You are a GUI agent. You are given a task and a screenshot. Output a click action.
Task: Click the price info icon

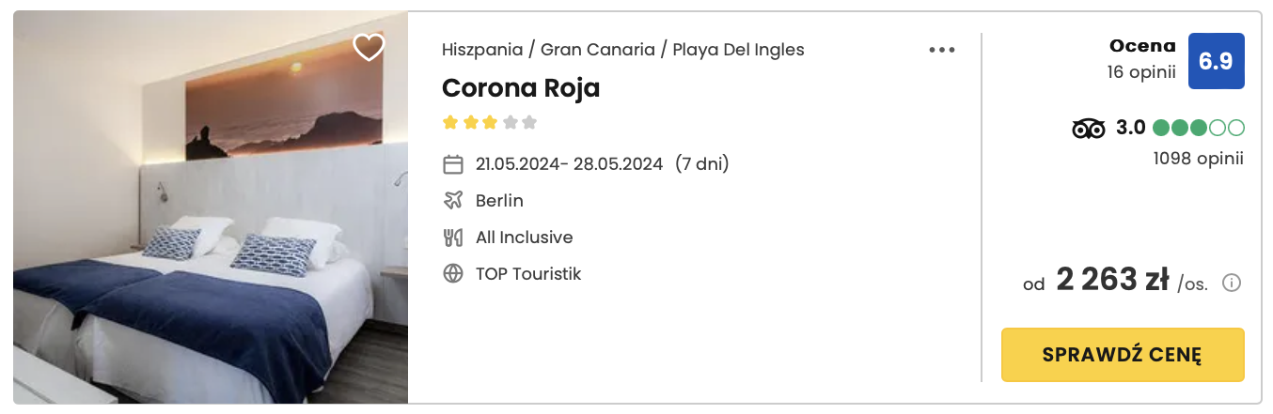tap(1232, 283)
